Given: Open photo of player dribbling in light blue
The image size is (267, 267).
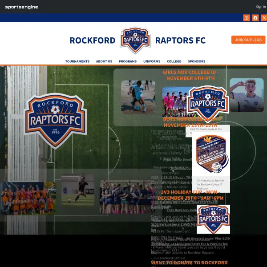Looking at the screenshot, I should [x=138, y=97].
